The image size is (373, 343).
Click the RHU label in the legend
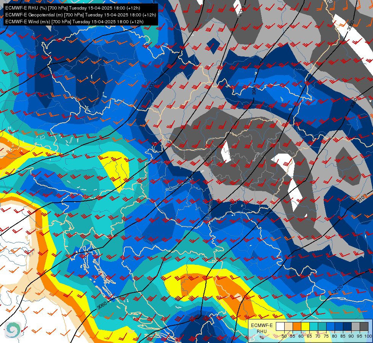click(262, 332)
